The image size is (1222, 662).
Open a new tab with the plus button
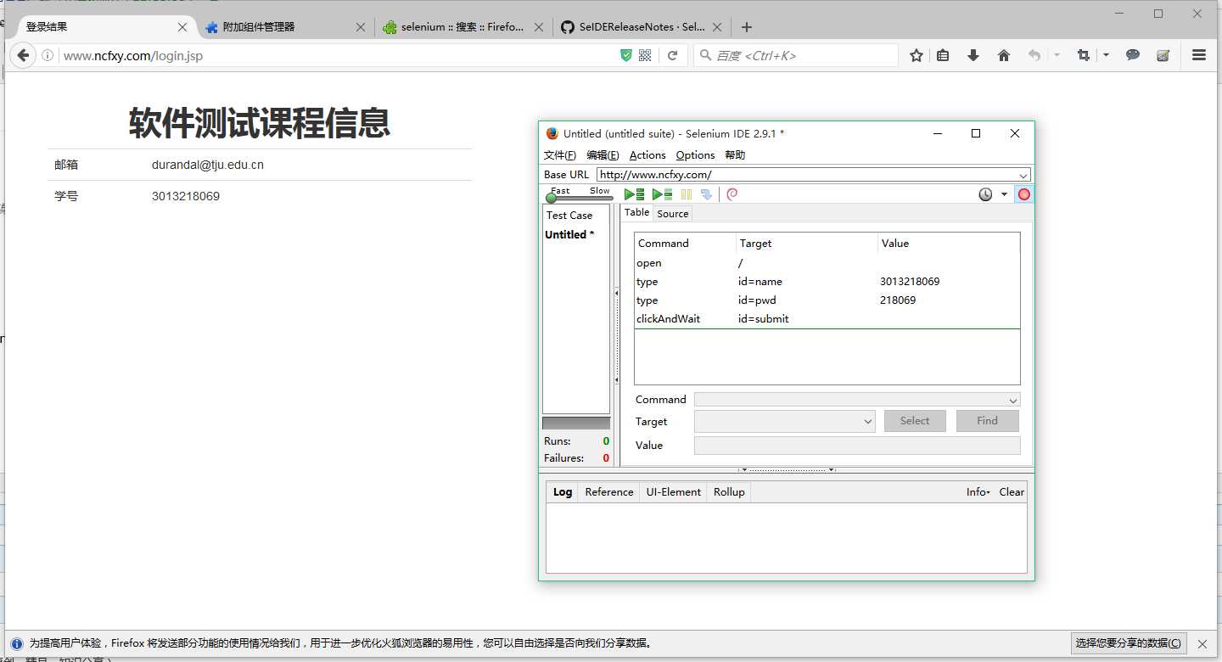pyautogui.click(x=746, y=27)
